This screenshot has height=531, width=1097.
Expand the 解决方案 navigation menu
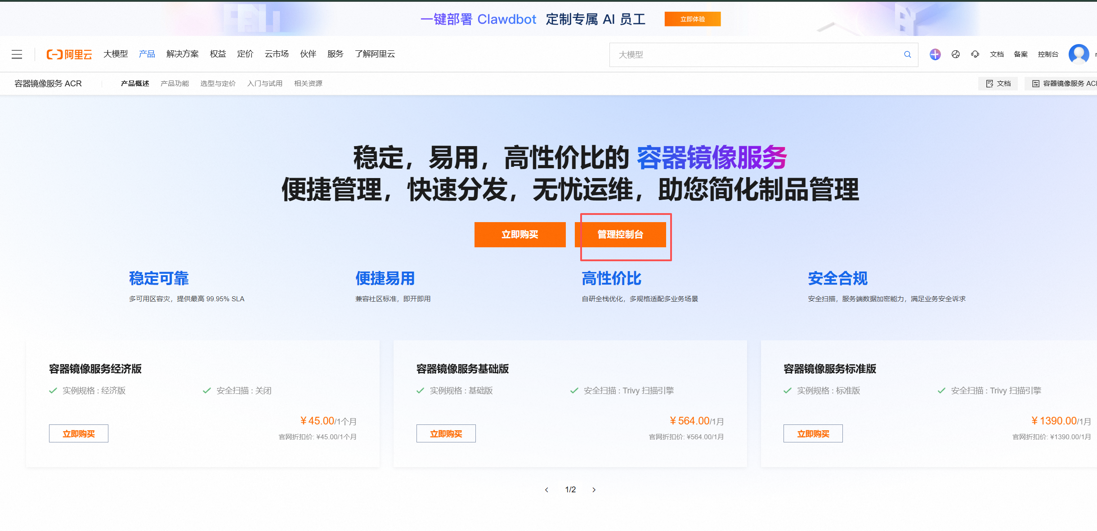182,54
